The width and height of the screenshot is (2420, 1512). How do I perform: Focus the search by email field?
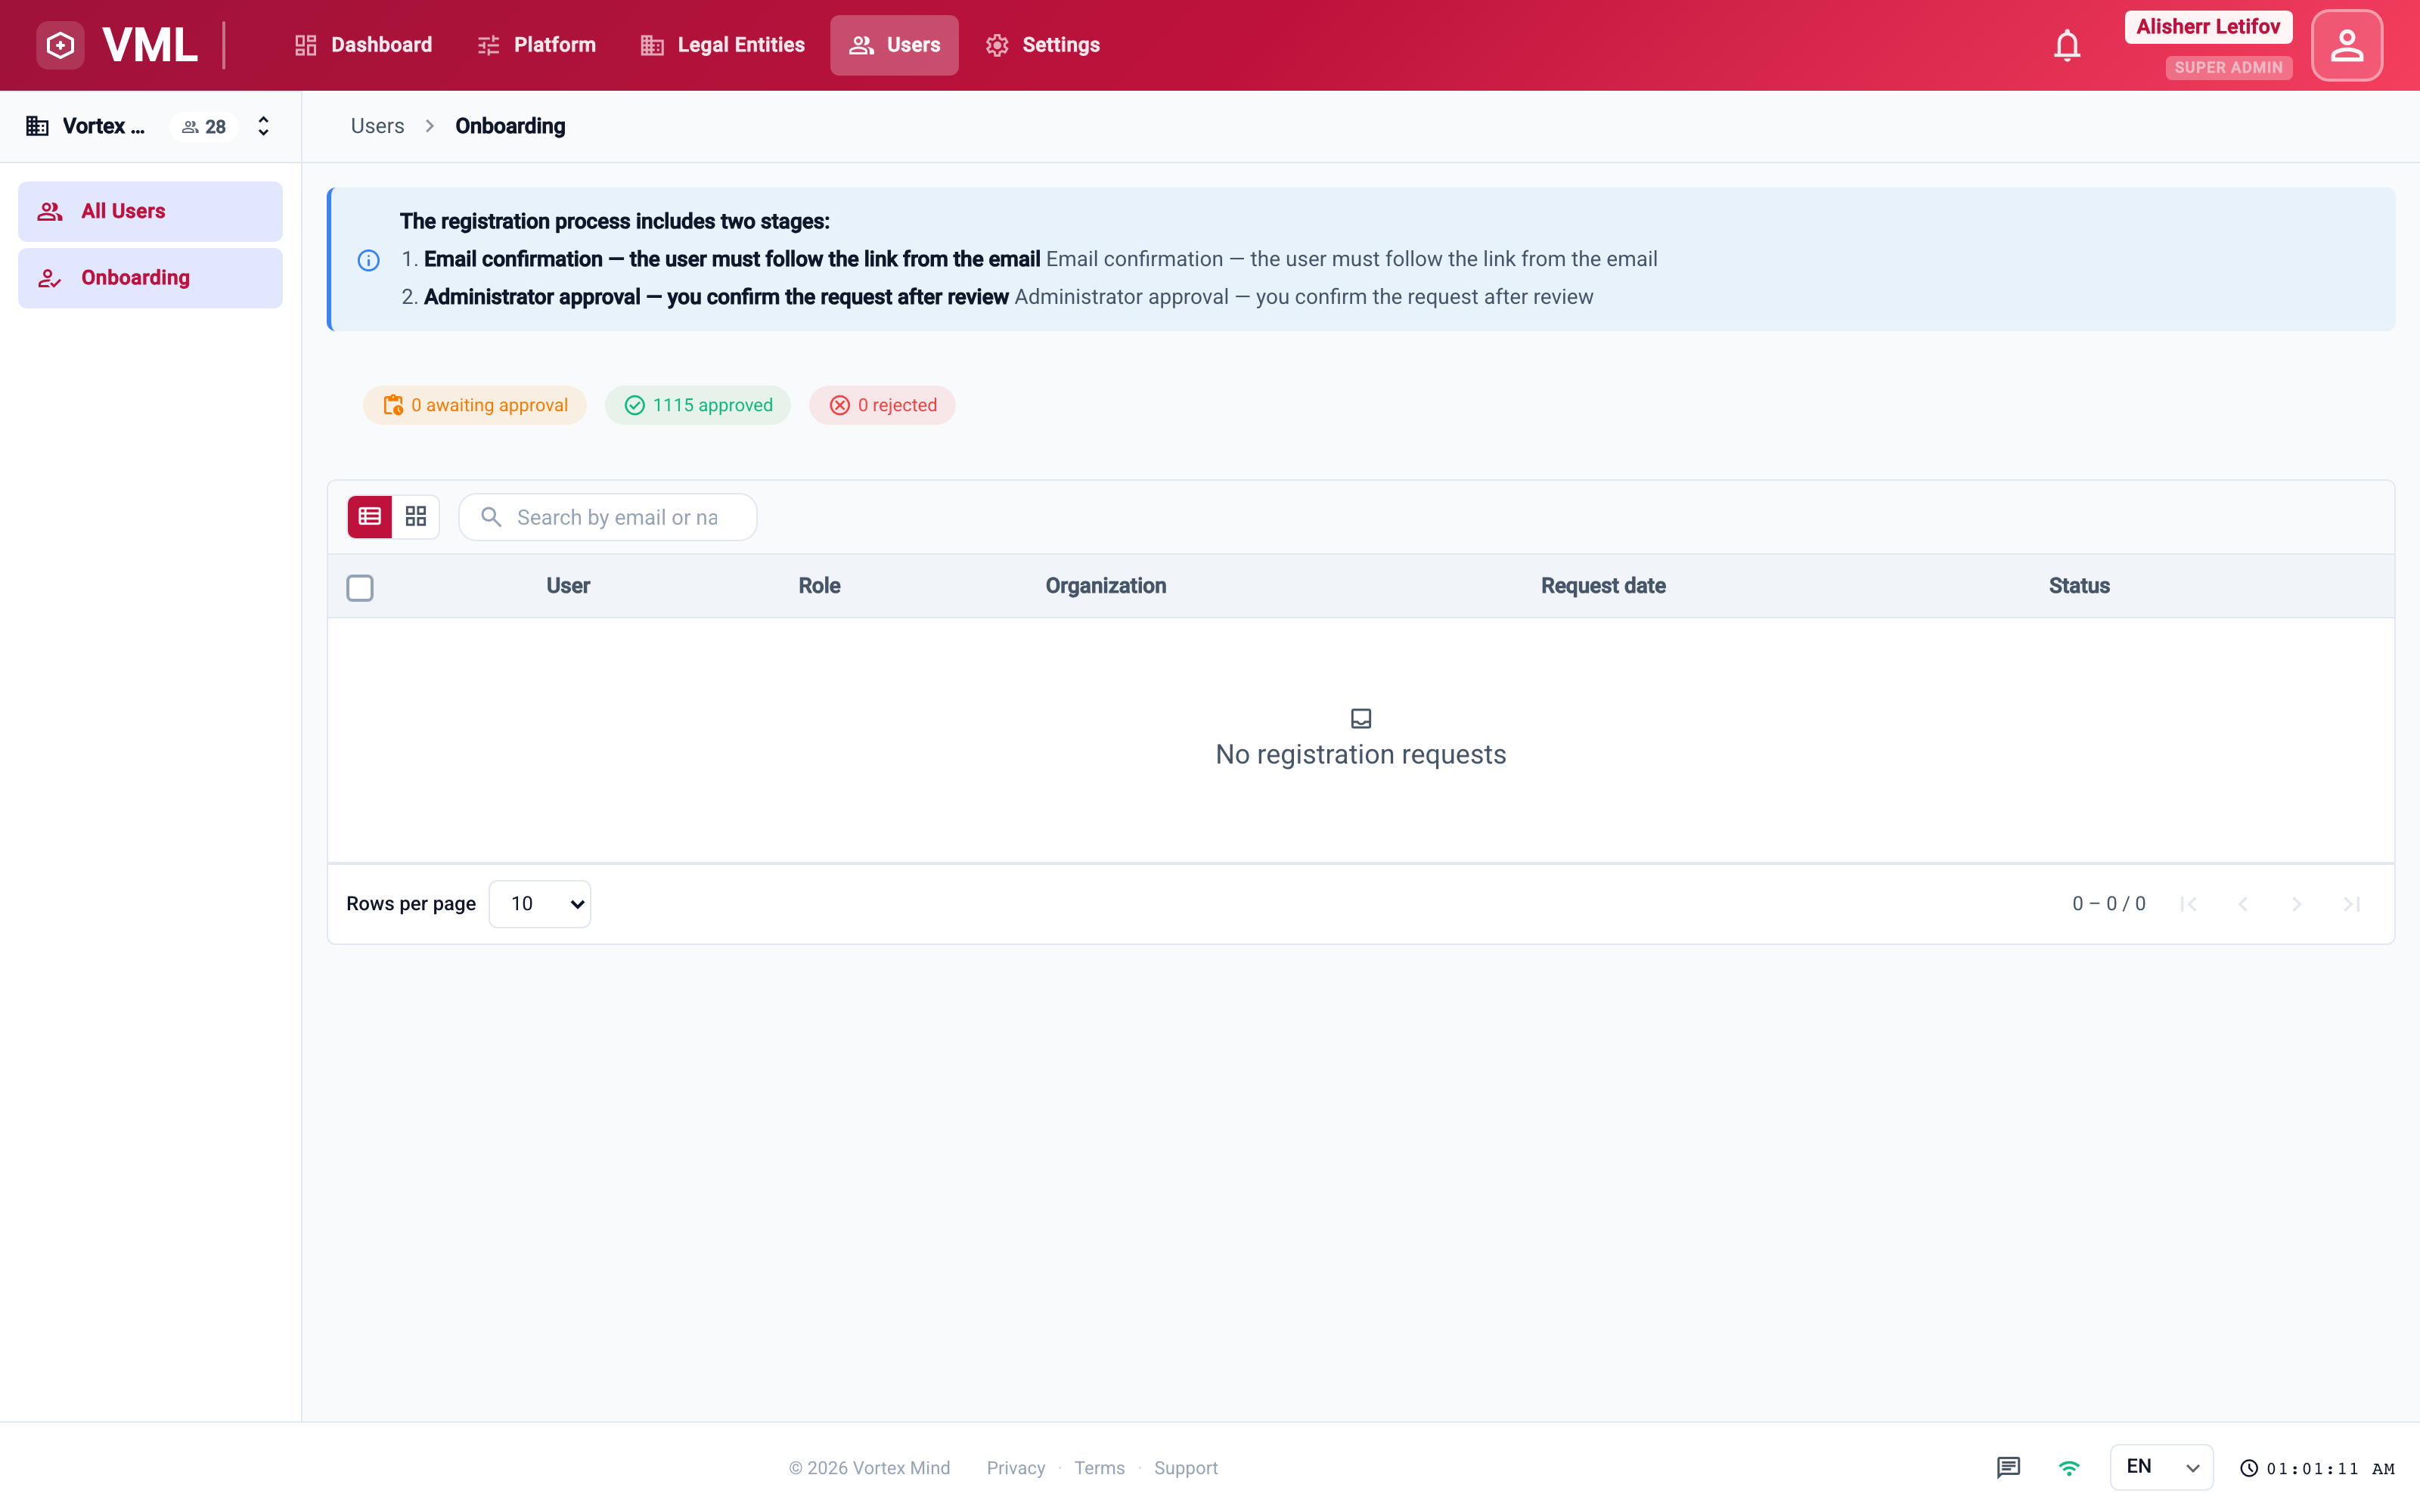pyautogui.click(x=608, y=517)
